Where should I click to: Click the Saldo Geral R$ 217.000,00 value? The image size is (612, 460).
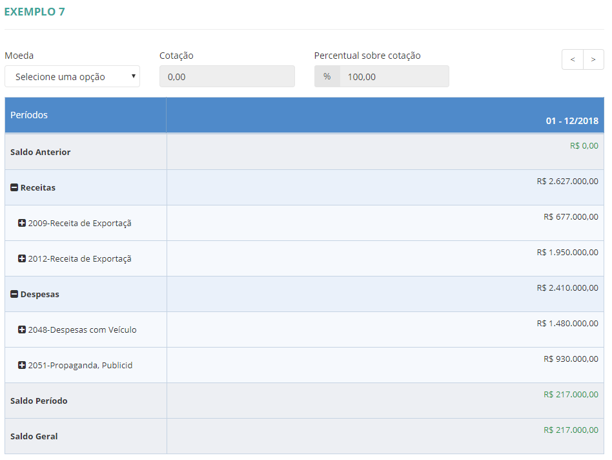click(x=571, y=430)
